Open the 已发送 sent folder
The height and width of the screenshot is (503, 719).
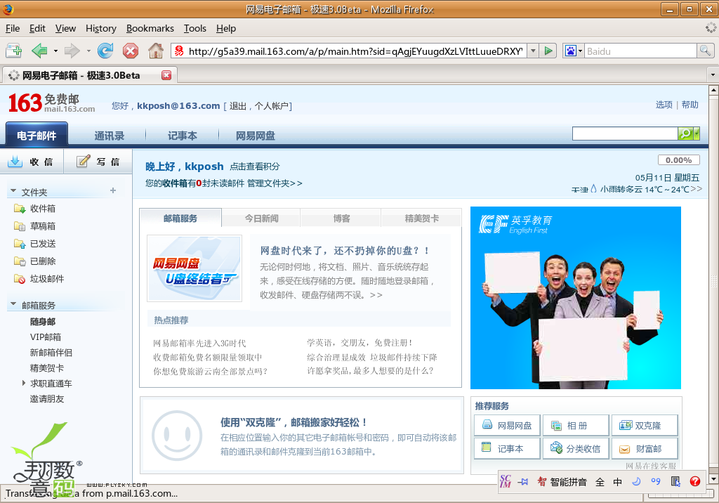(x=43, y=243)
